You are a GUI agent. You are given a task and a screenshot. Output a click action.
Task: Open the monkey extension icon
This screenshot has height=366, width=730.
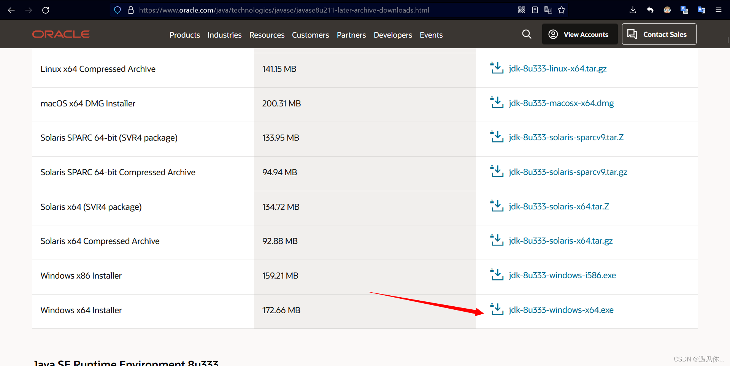[x=667, y=10]
